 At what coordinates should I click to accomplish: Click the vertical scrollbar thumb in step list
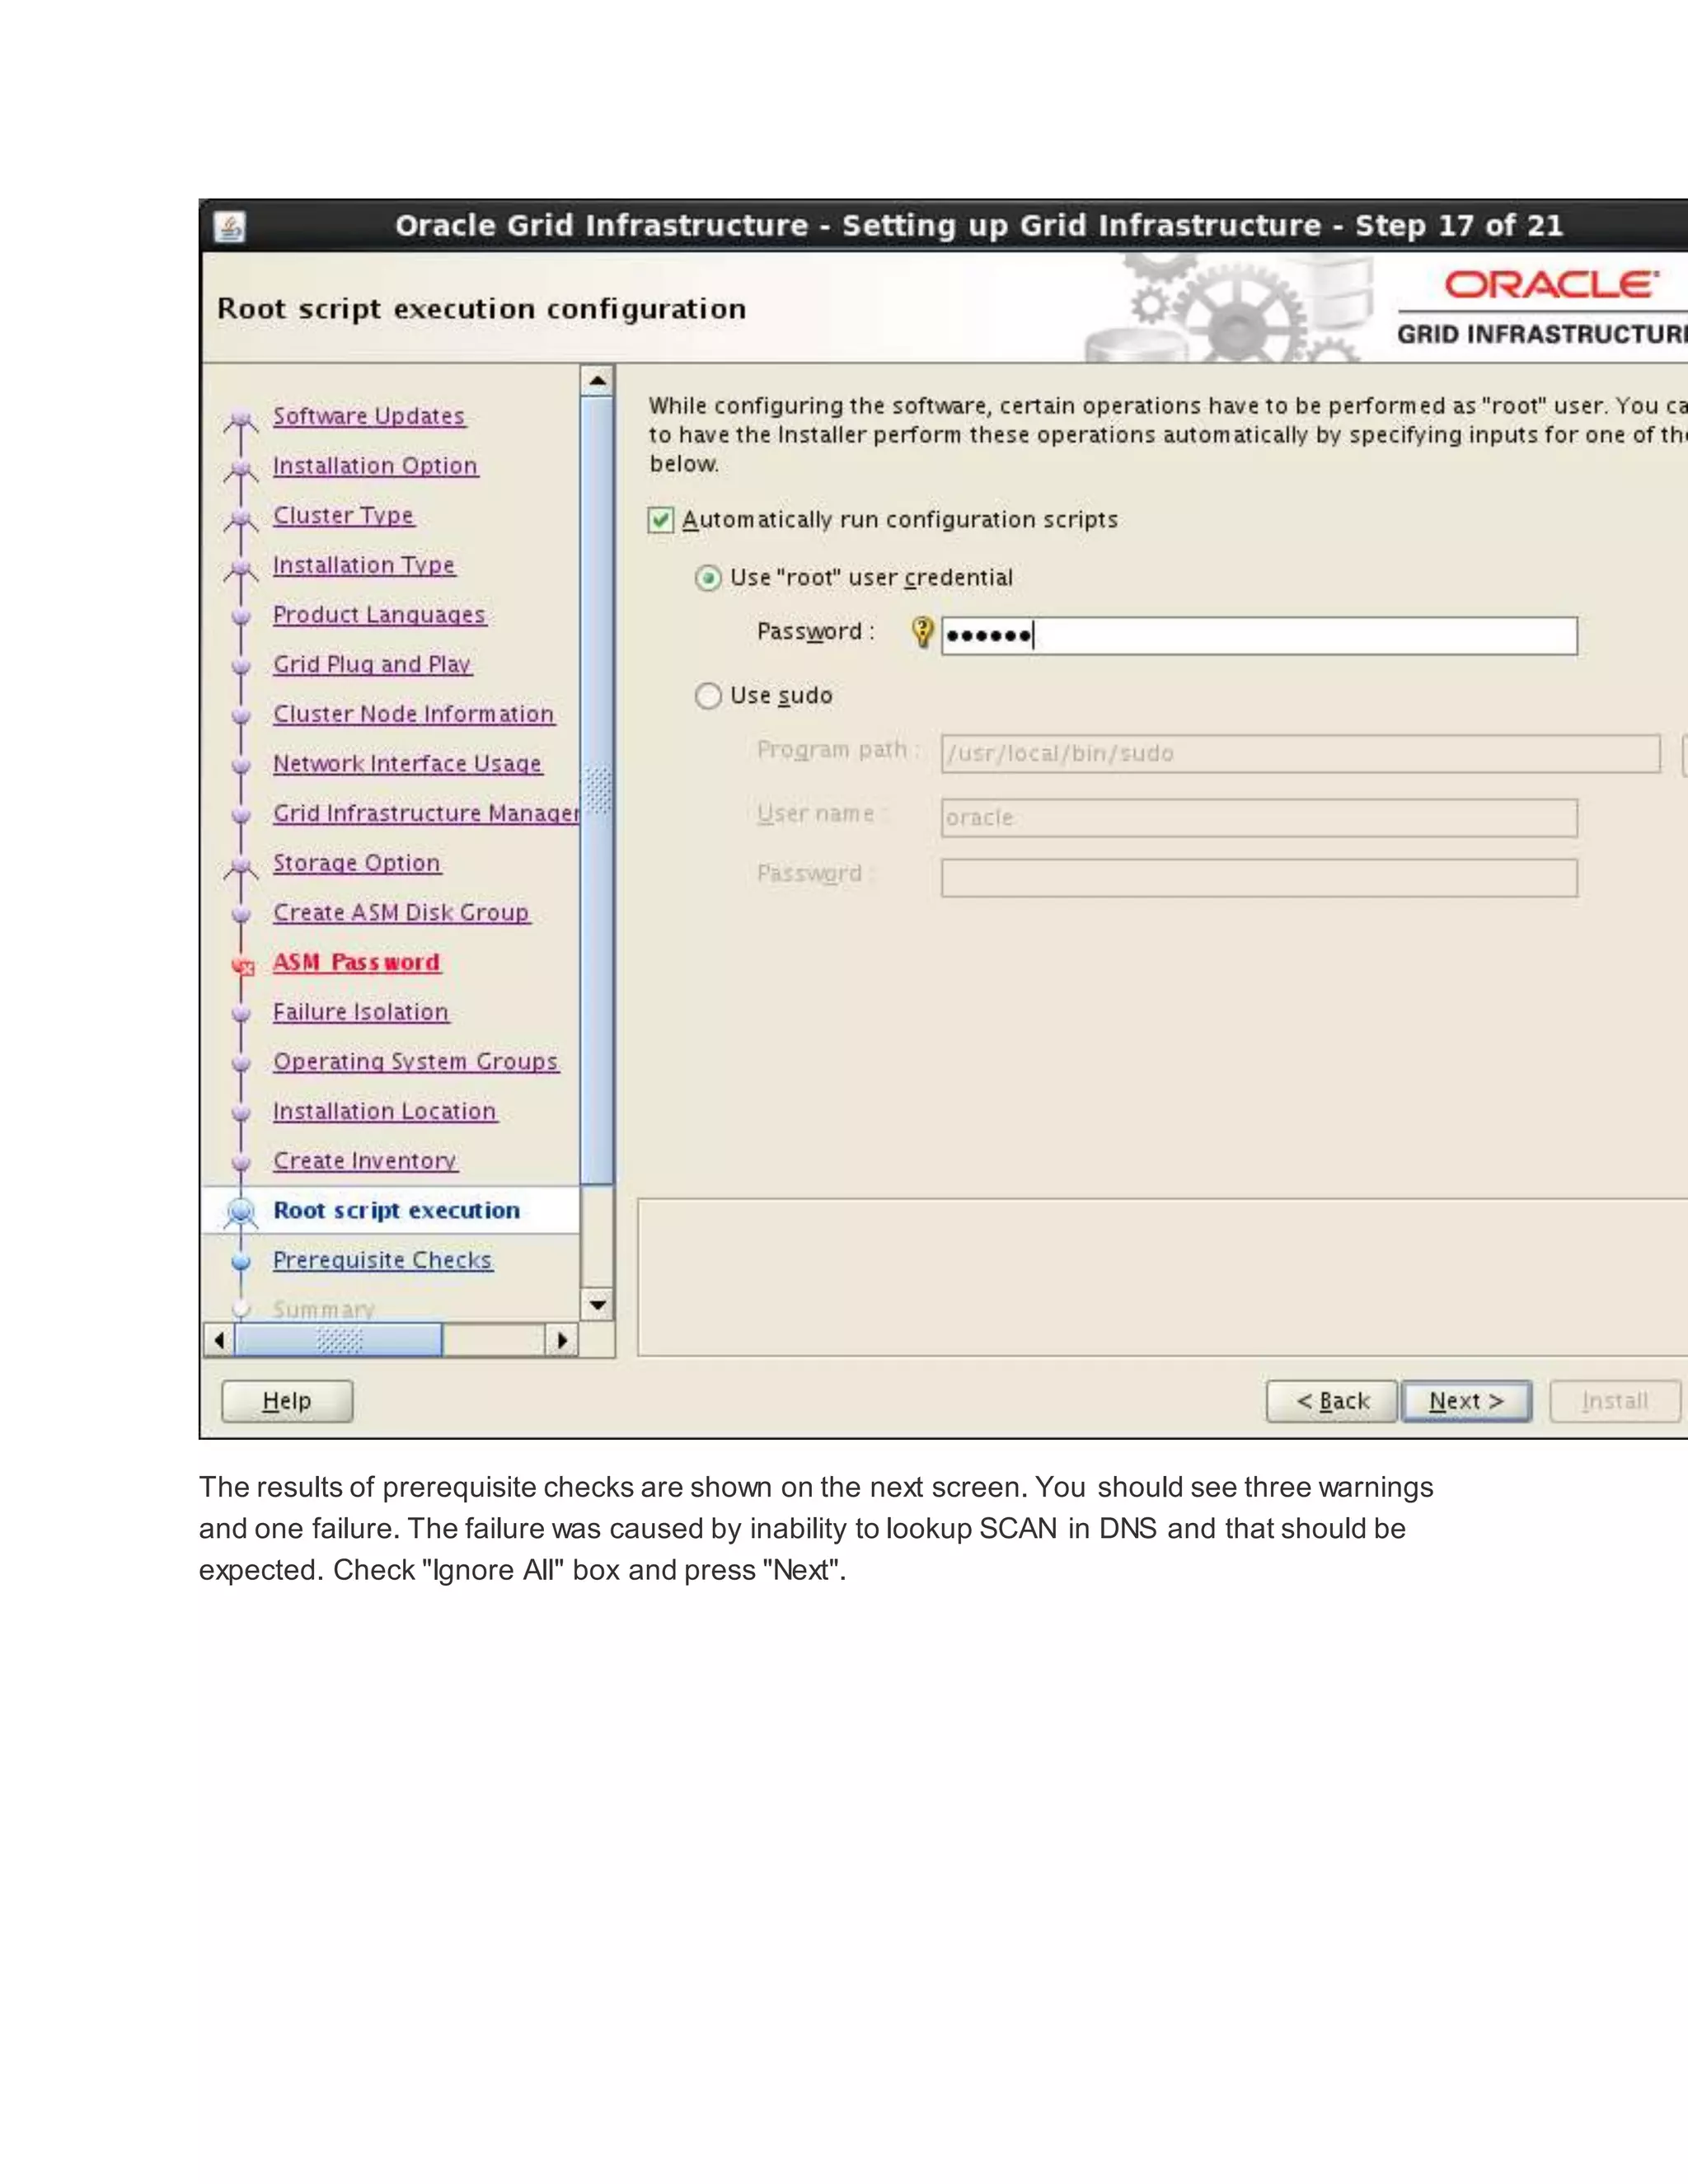point(597,790)
